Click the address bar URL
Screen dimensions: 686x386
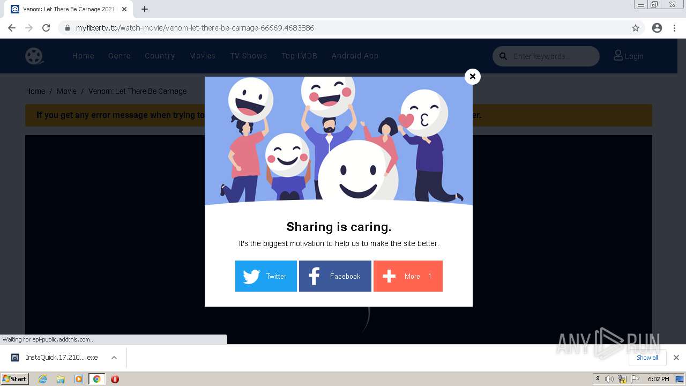click(195, 28)
